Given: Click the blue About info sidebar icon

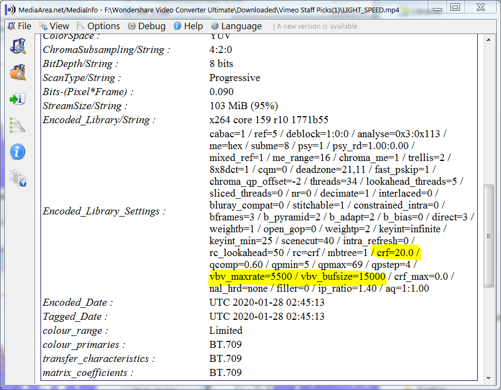Looking at the screenshot, I should point(18,152).
